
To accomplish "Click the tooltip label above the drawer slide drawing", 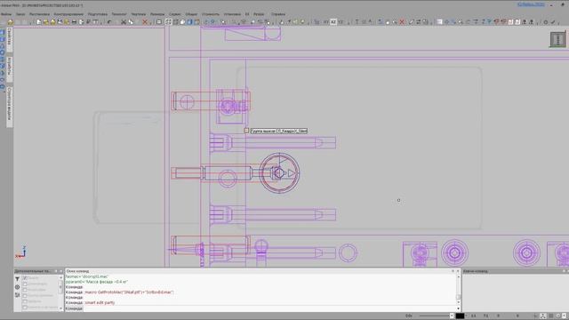I will click(x=278, y=131).
